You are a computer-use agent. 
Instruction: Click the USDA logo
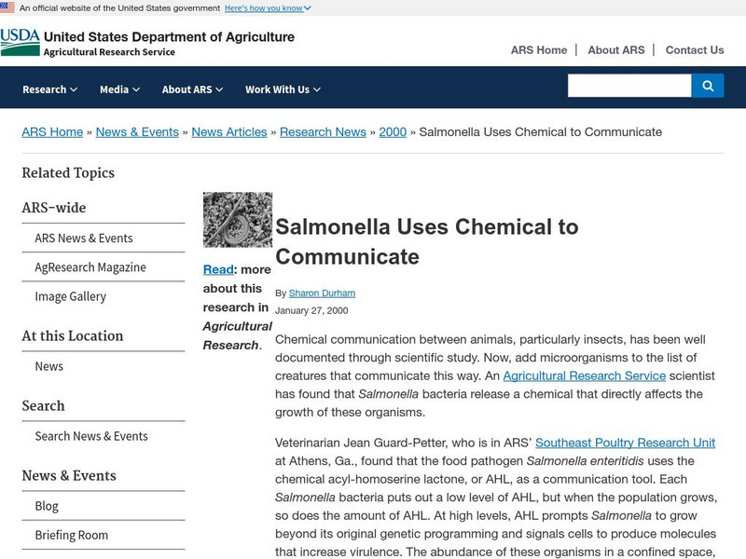pyautogui.click(x=20, y=42)
